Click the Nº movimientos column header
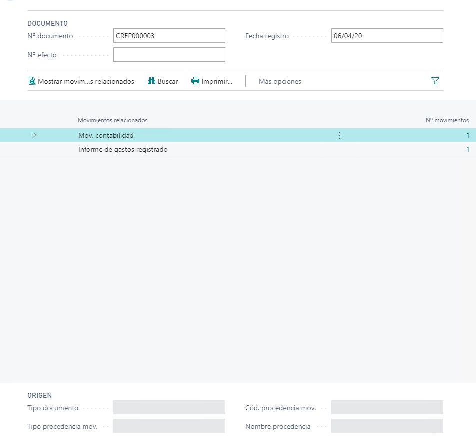 [x=447, y=120]
